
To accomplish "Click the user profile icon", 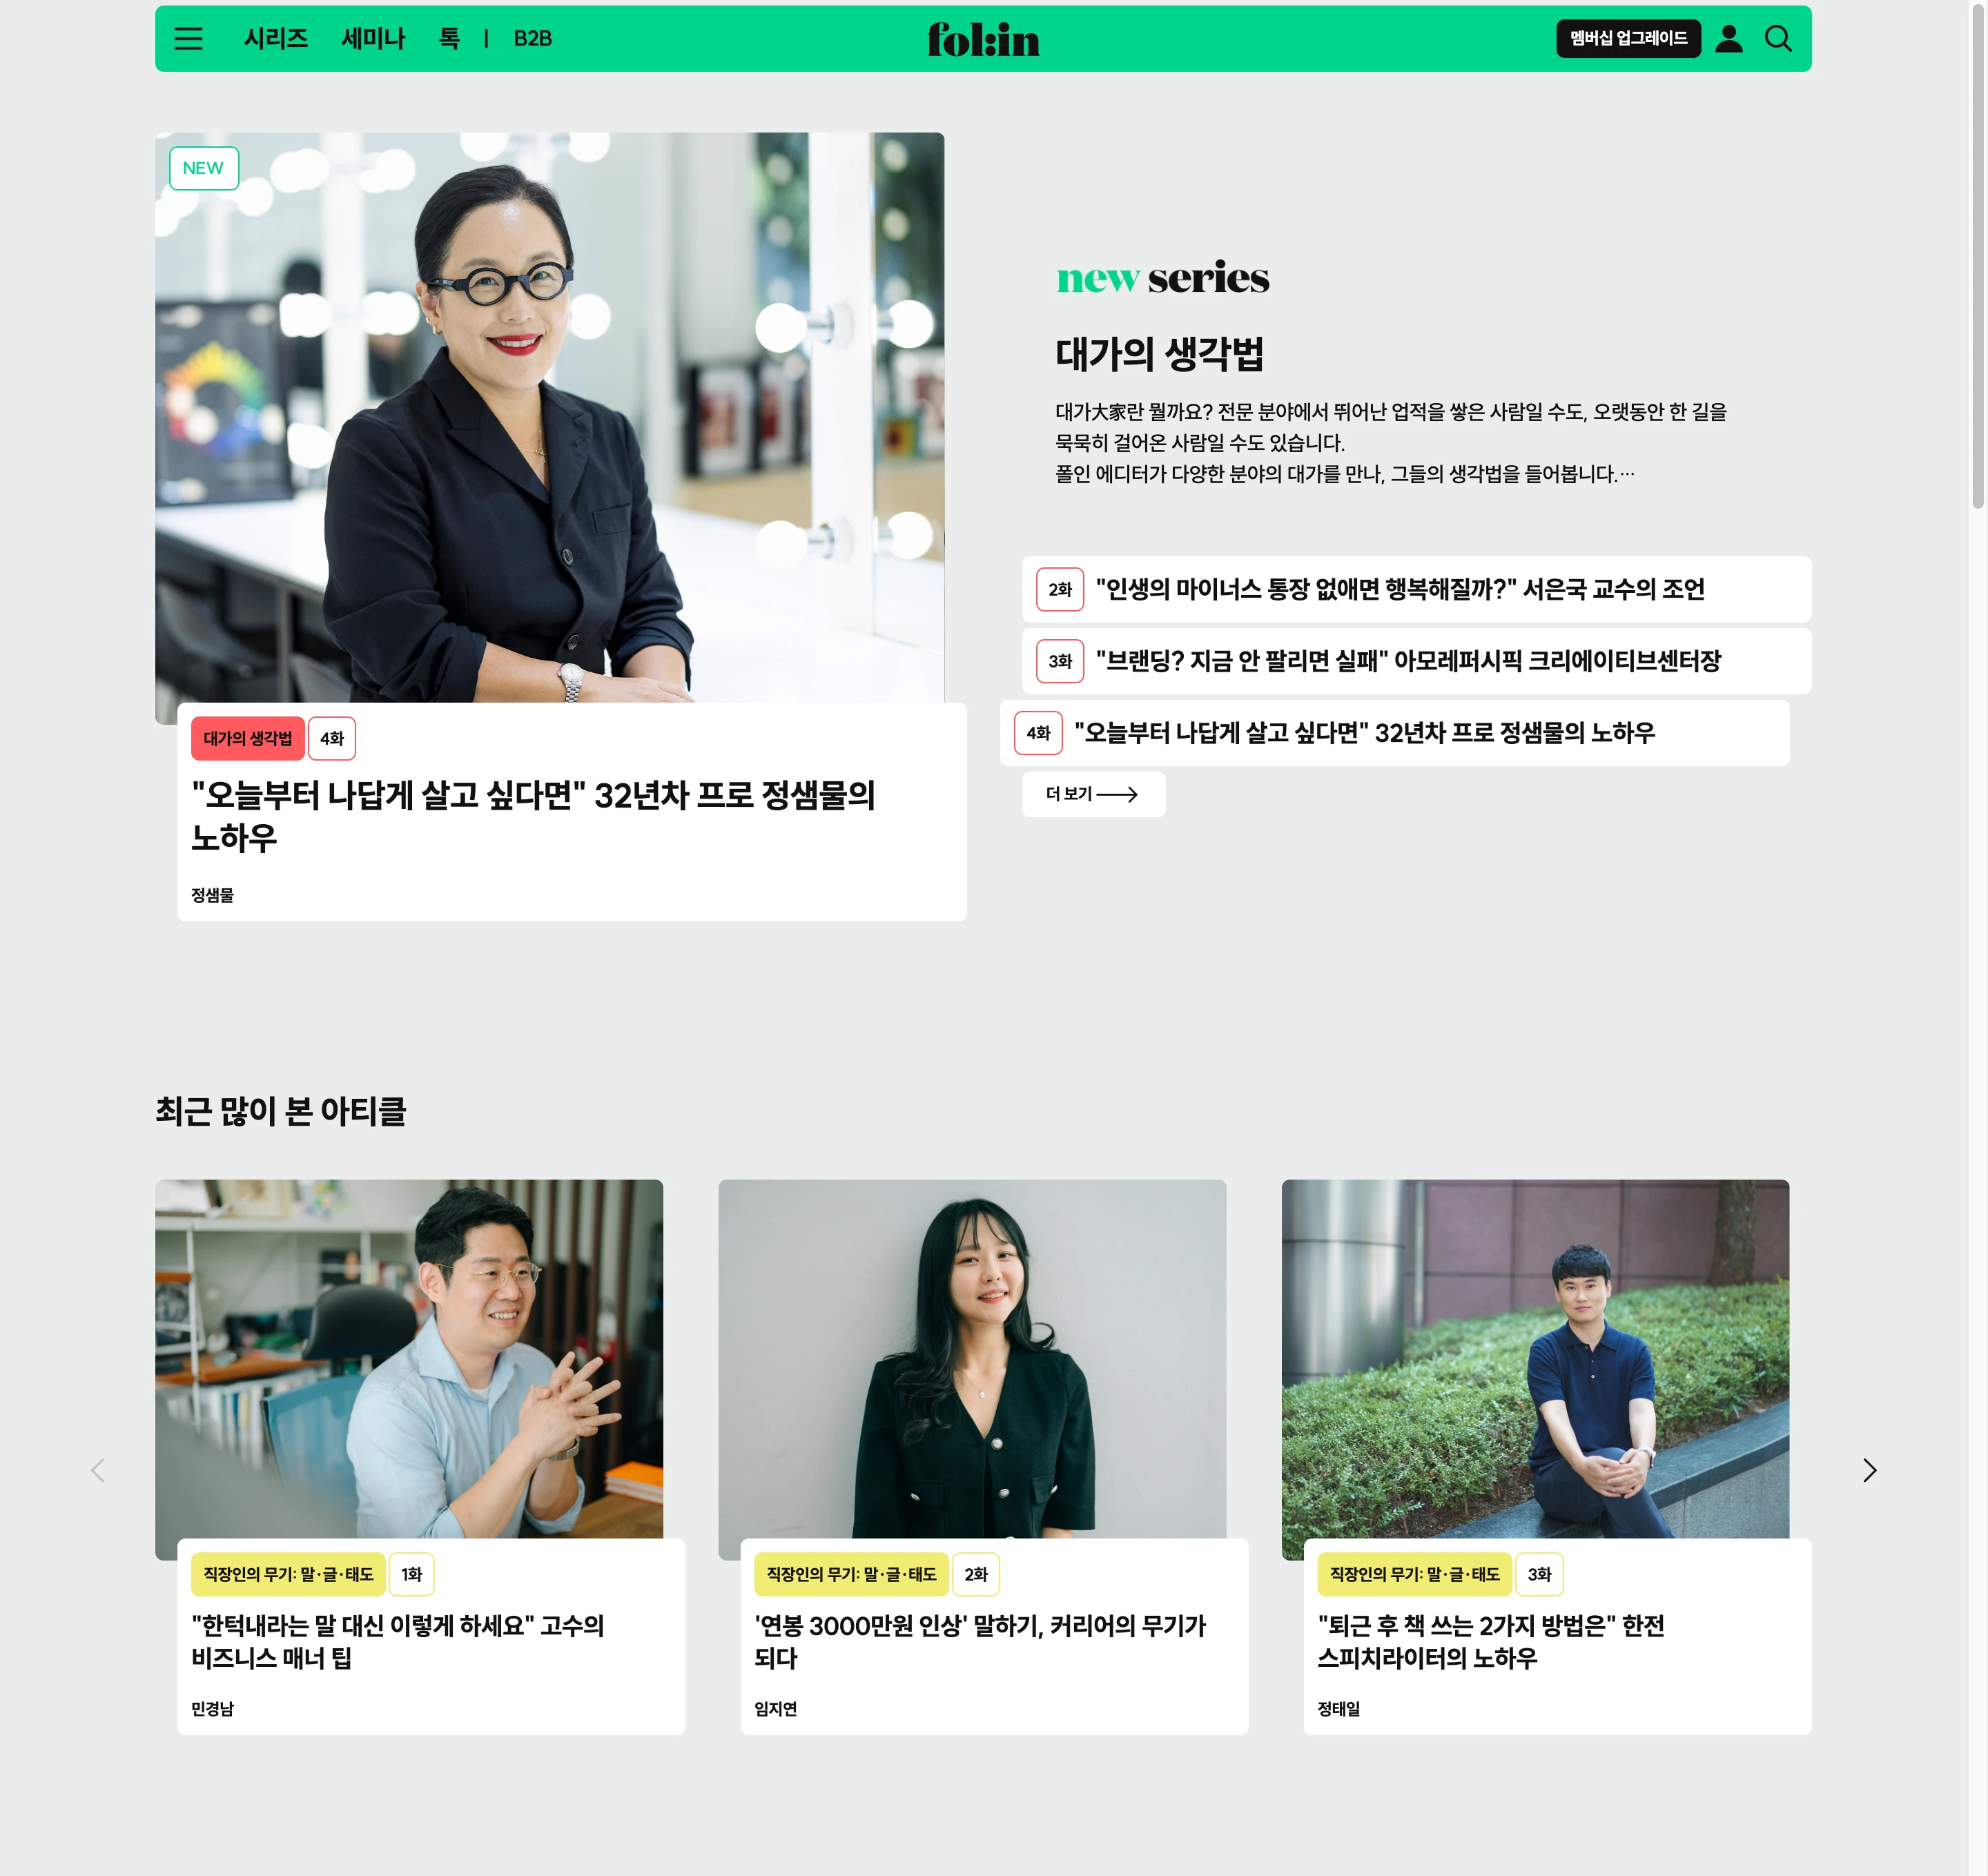I will point(1729,39).
